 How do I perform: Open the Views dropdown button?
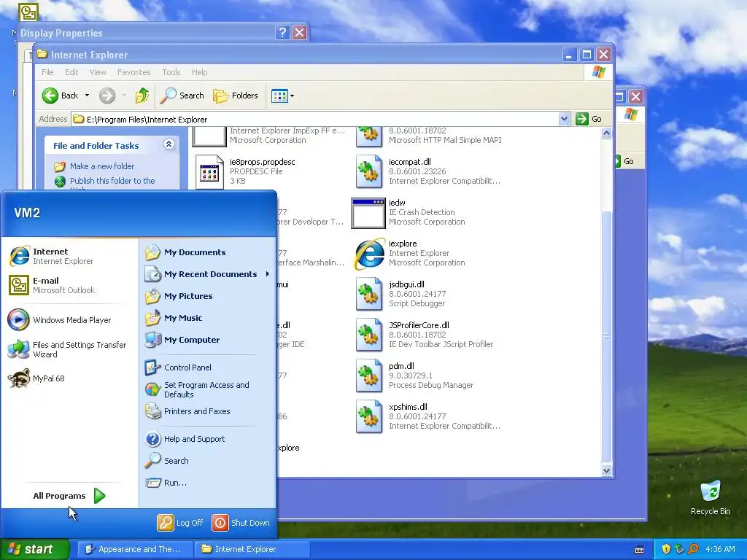tap(282, 96)
